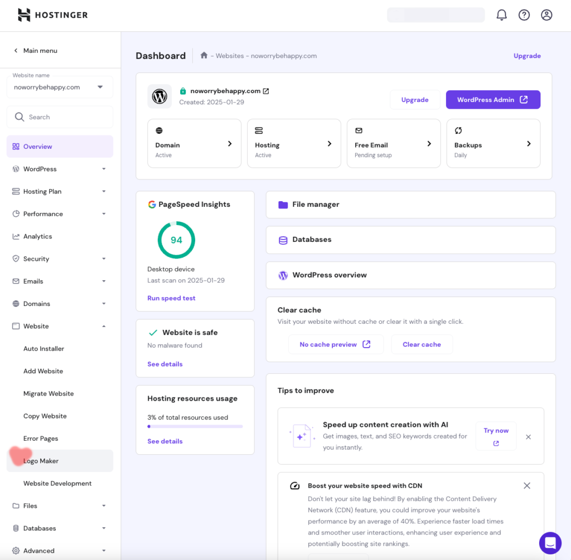The width and height of the screenshot is (571, 560).
Task: Click the Google logo on PageSpeed Insights
Action: point(152,204)
